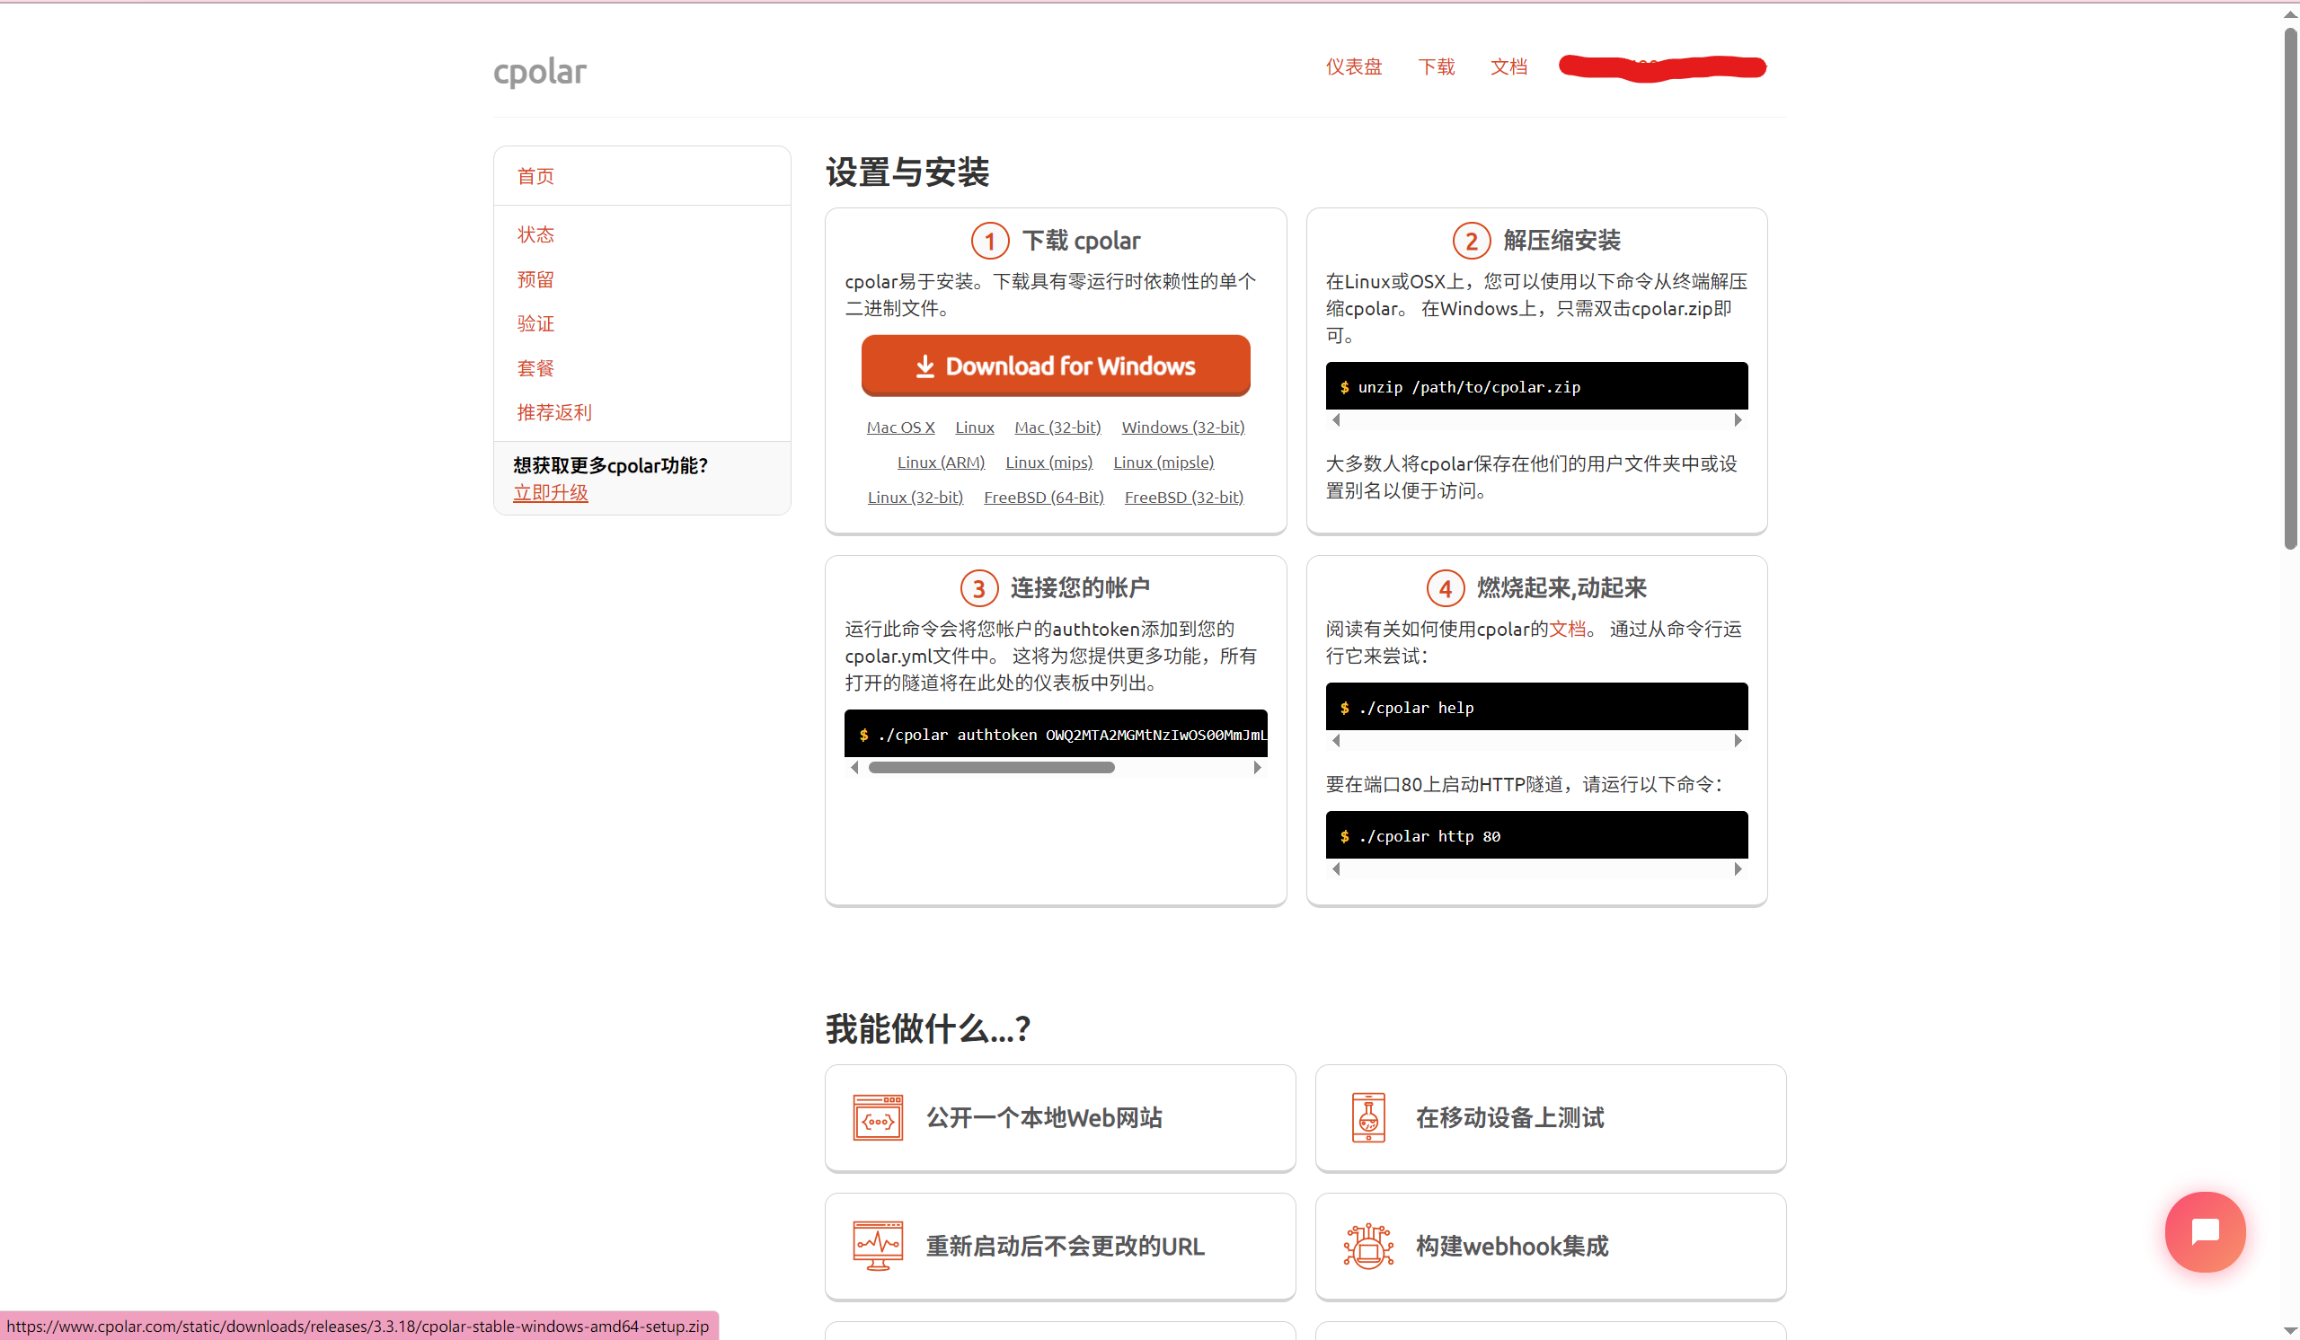Open the chat support bubble icon
This screenshot has width=2300, height=1340.
2205,1230
